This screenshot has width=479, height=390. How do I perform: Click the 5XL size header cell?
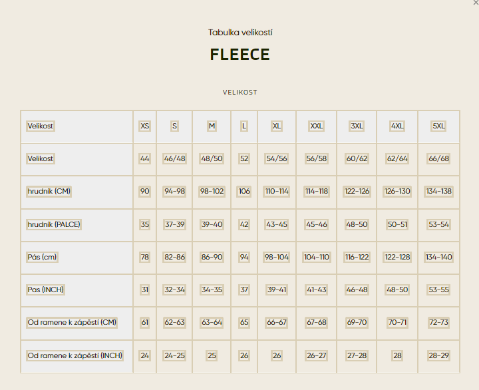click(438, 126)
